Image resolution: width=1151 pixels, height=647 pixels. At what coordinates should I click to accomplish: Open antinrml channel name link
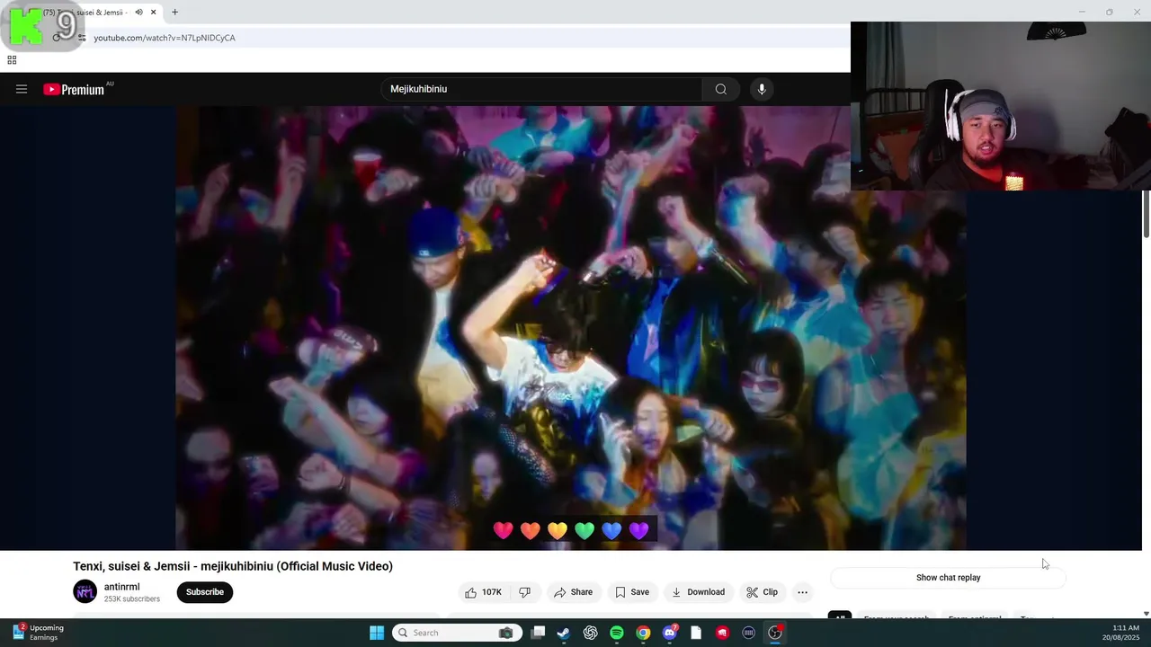(121, 587)
